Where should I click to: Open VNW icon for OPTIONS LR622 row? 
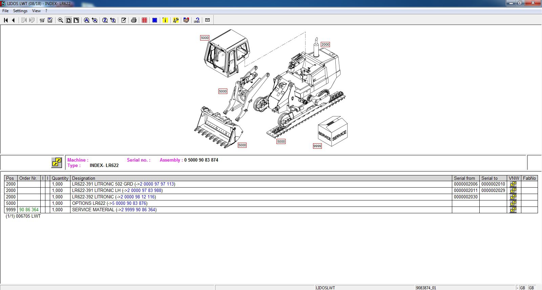[514, 203]
